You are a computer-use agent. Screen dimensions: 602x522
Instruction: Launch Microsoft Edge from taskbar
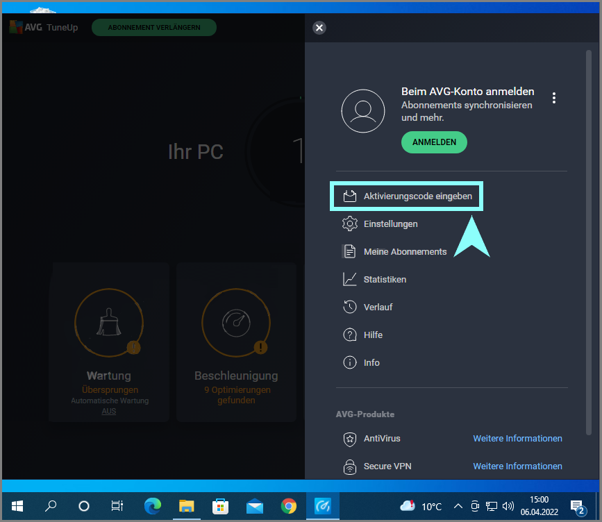click(x=153, y=506)
